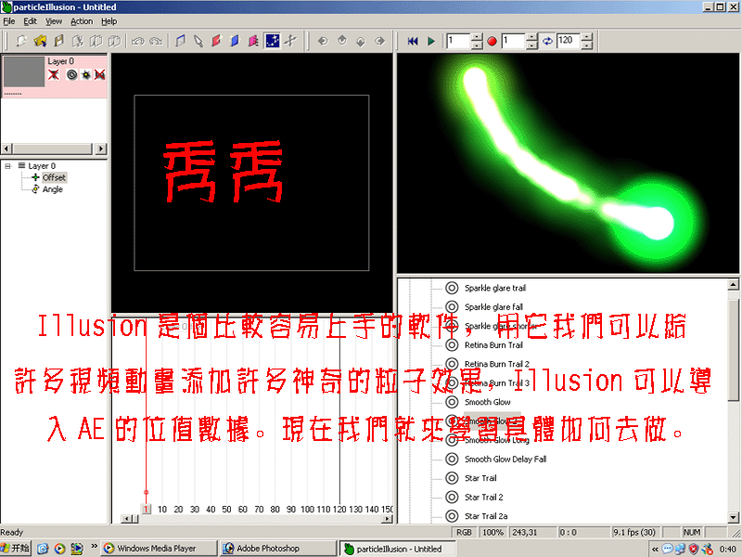Increase the current frame value stepper
Image resolution: width=742 pixels, height=557 pixels.
click(477, 37)
